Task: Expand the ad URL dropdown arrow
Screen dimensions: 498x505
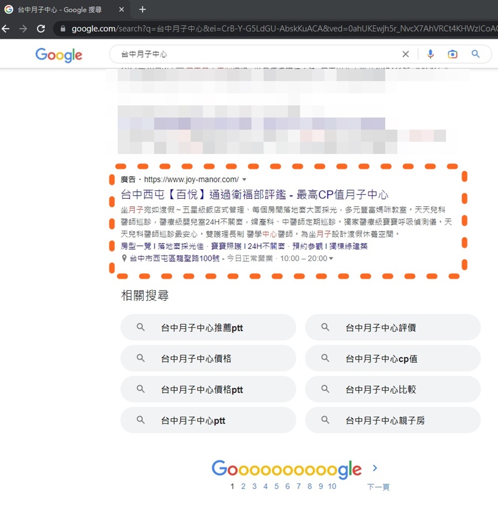Action: click(245, 180)
